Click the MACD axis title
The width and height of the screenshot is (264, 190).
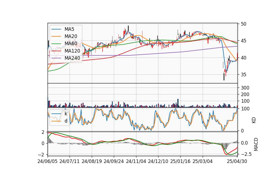[256, 144]
